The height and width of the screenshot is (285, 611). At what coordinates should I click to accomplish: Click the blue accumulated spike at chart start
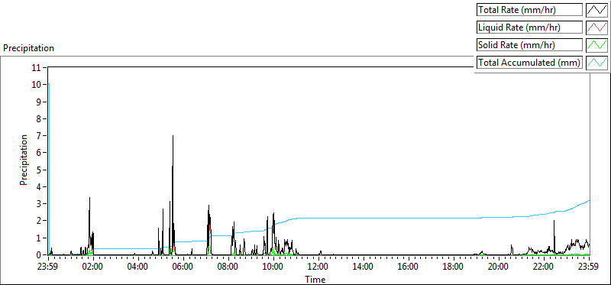click(x=49, y=84)
